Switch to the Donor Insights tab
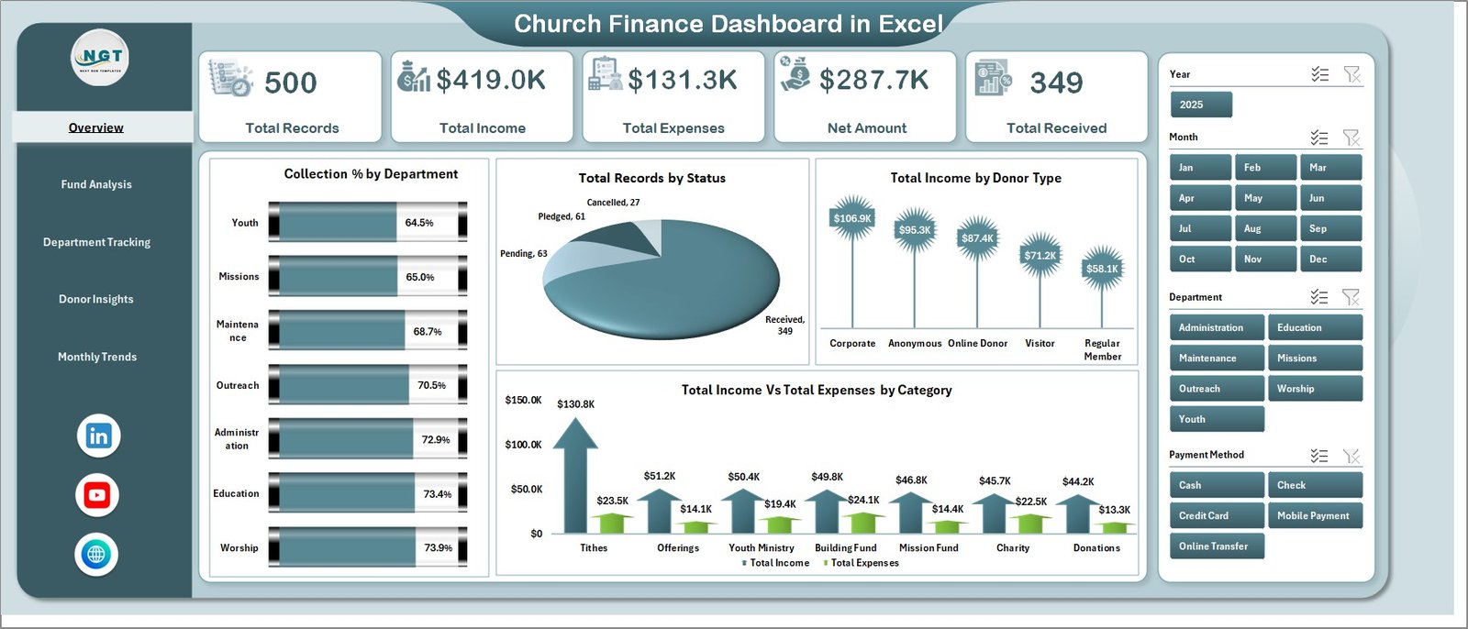Screen dimensions: 1468x629 click(96, 299)
